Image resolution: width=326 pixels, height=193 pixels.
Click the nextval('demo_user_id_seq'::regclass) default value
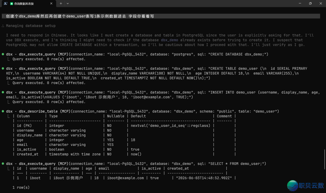point(171,126)
